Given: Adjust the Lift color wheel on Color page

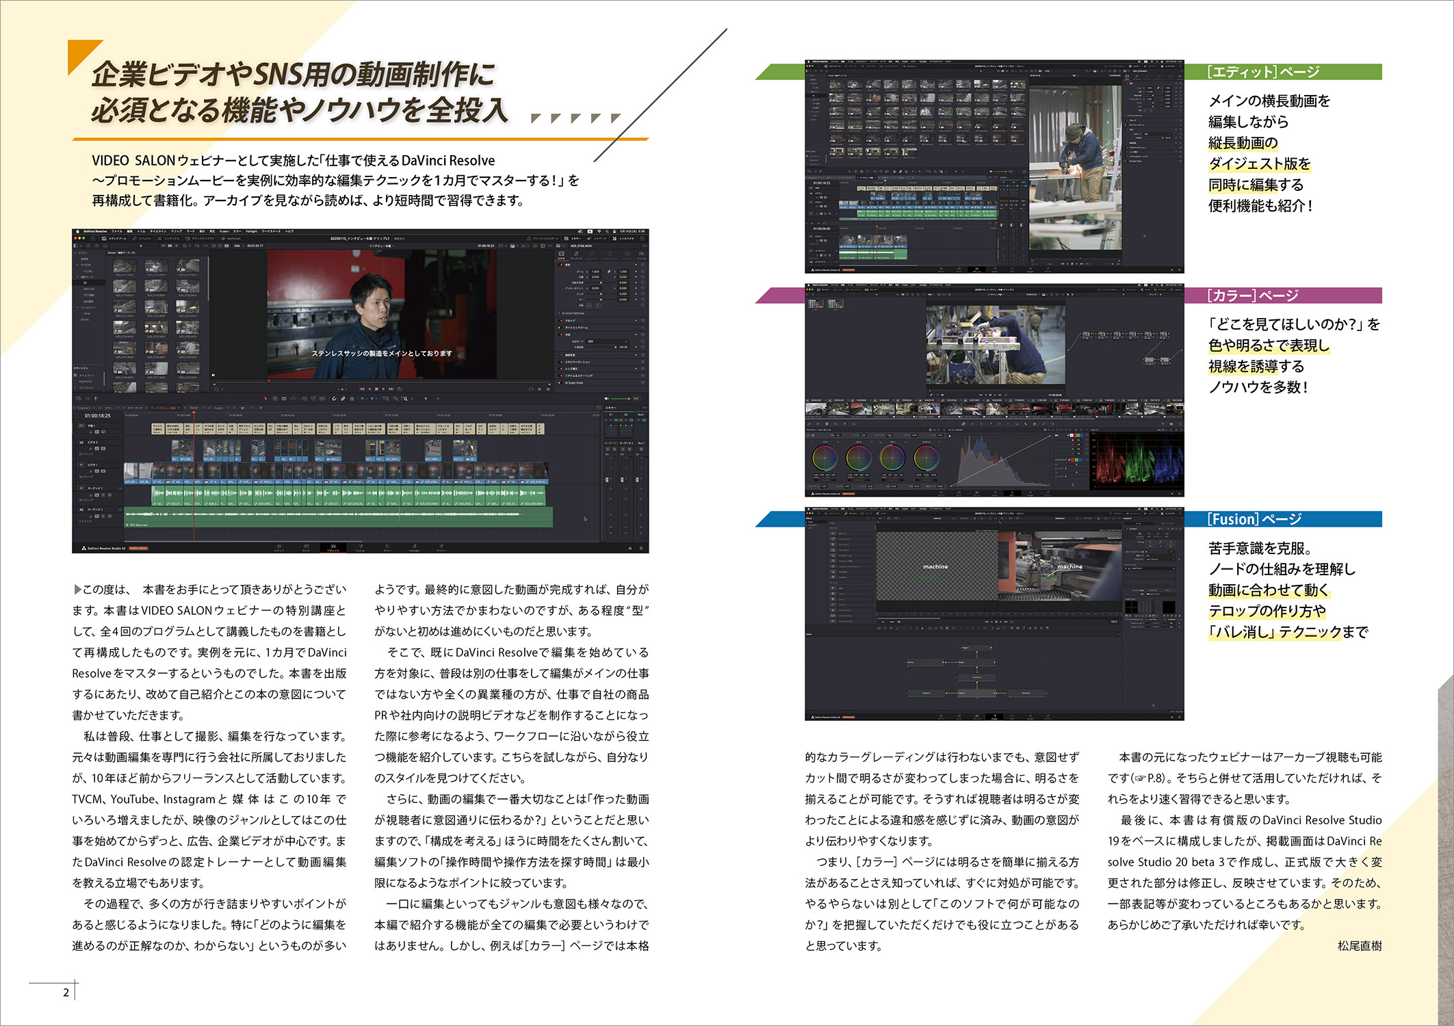Looking at the screenshot, I should coord(825,457).
